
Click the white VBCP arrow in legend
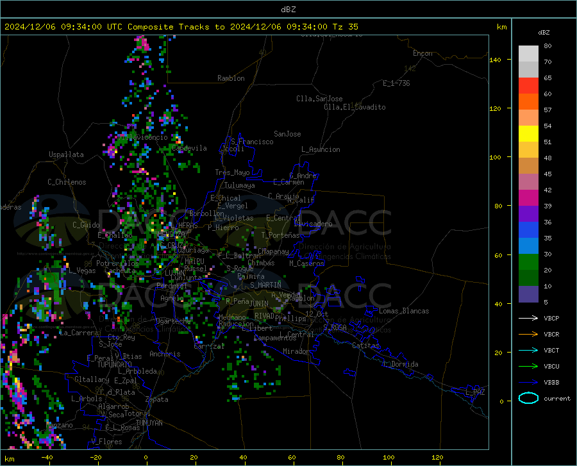(x=528, y=318)
